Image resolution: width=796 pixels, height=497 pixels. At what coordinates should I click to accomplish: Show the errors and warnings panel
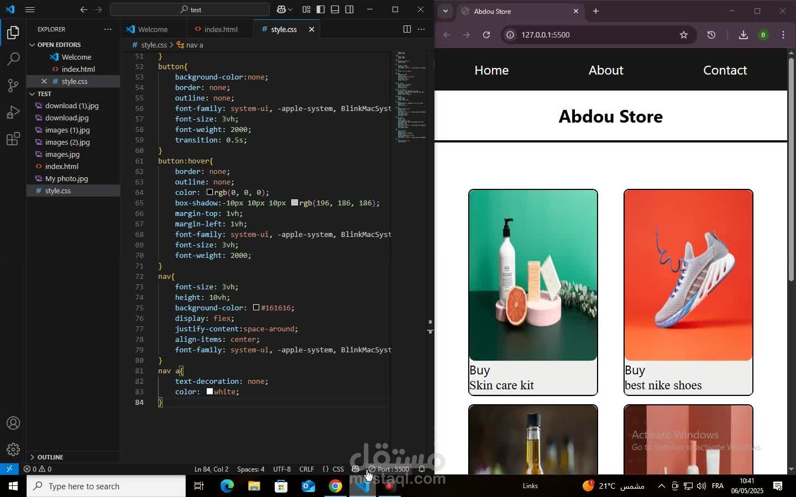coord(38,469)
